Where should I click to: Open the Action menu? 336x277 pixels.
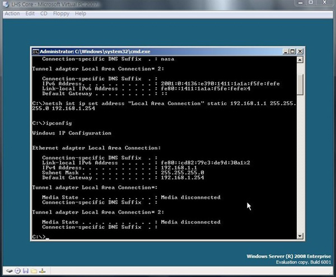(12, 13)
